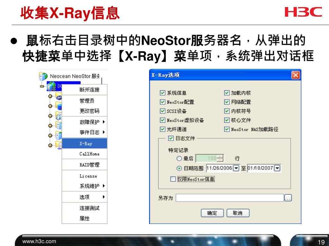Open the www.h3c.com link
The width and height of the screenshot is (329, 246).
tap(39, 241)
